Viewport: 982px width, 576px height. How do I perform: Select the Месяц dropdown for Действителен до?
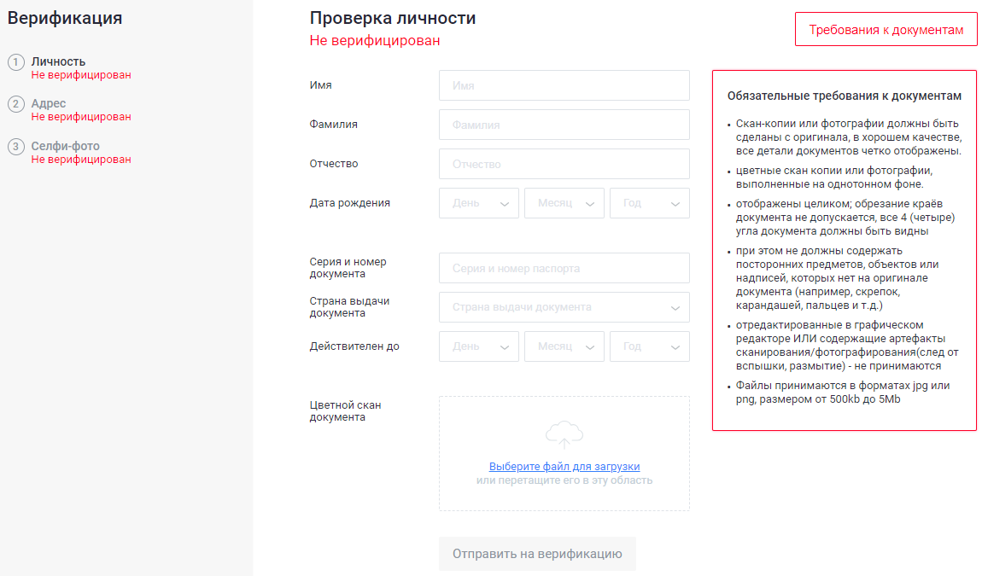coord(564,346)
